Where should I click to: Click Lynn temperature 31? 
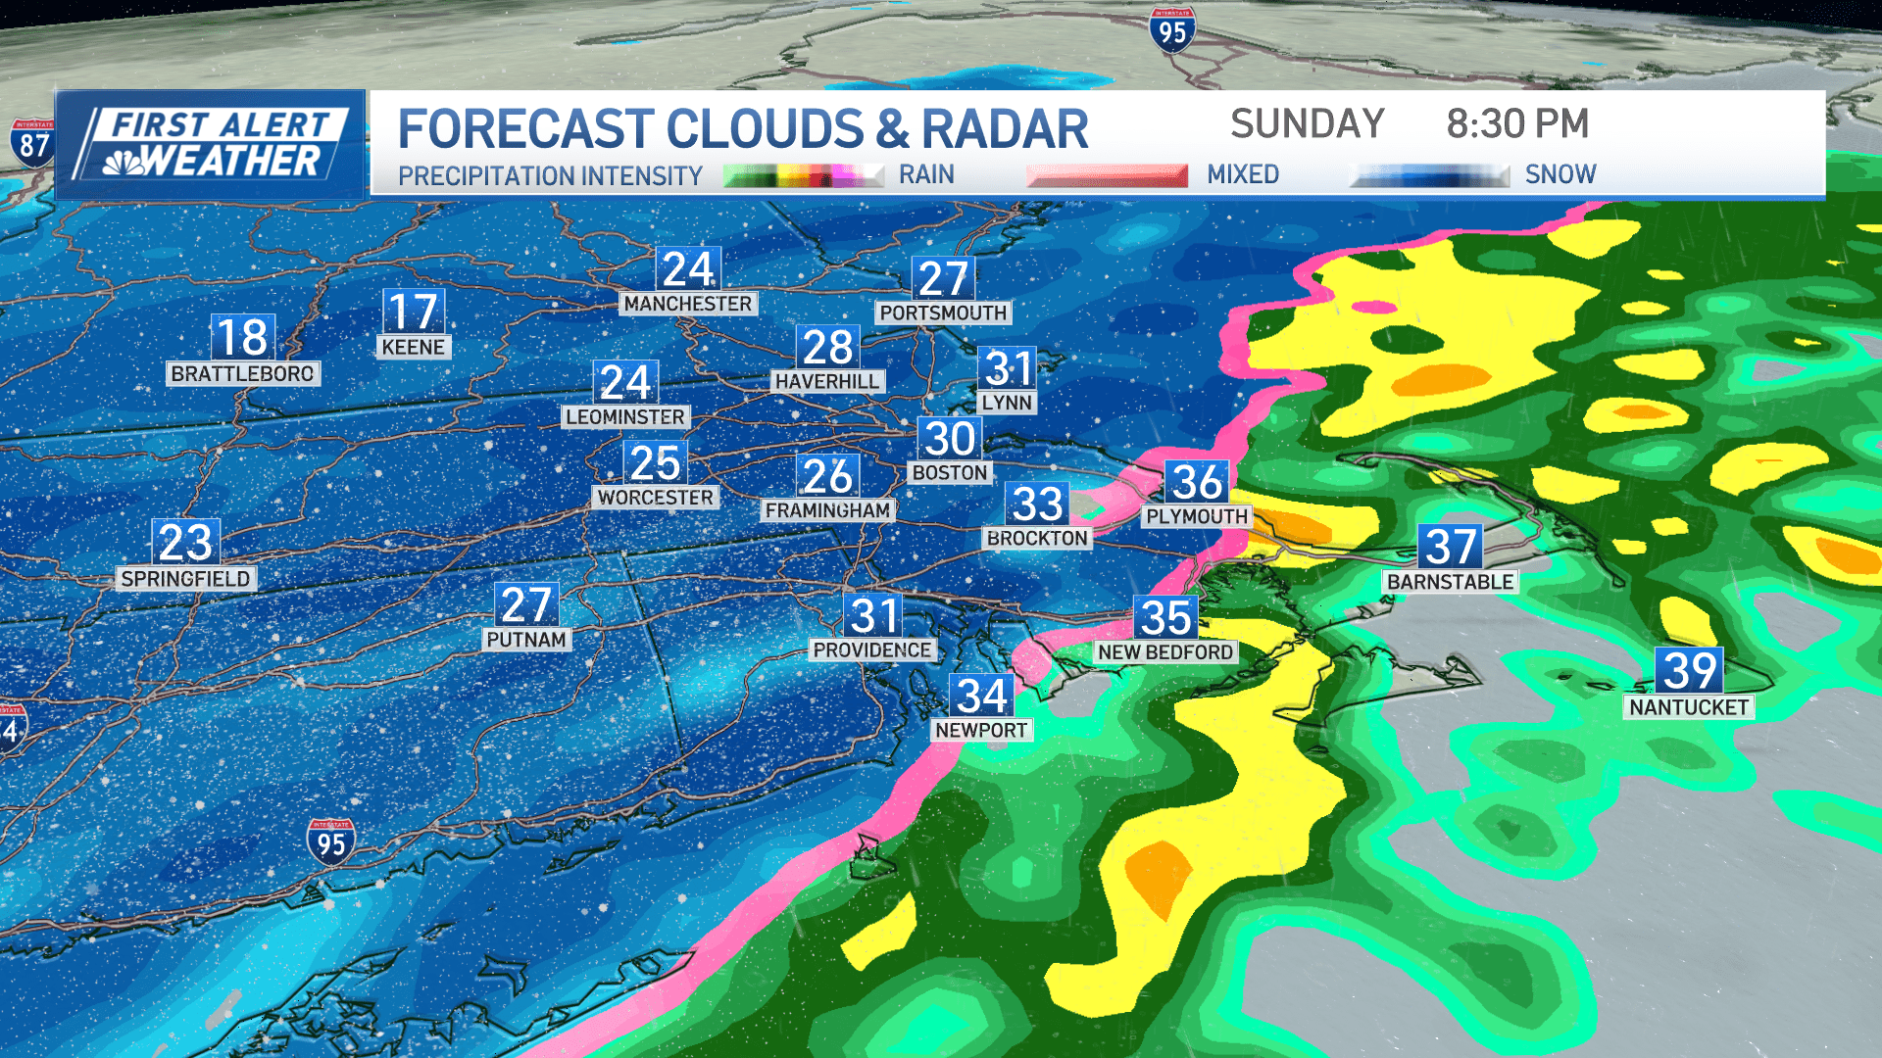pos(1008,368)
